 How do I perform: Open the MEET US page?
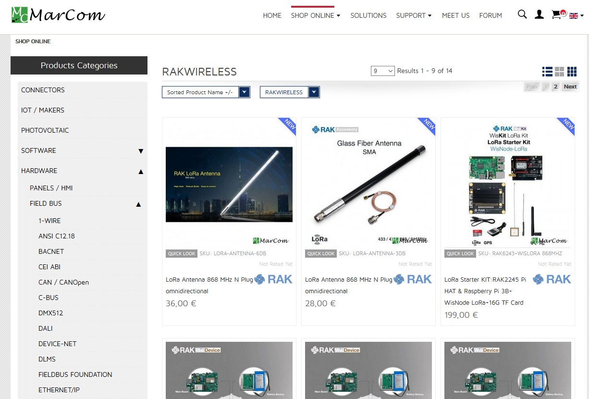click(456, 15)
